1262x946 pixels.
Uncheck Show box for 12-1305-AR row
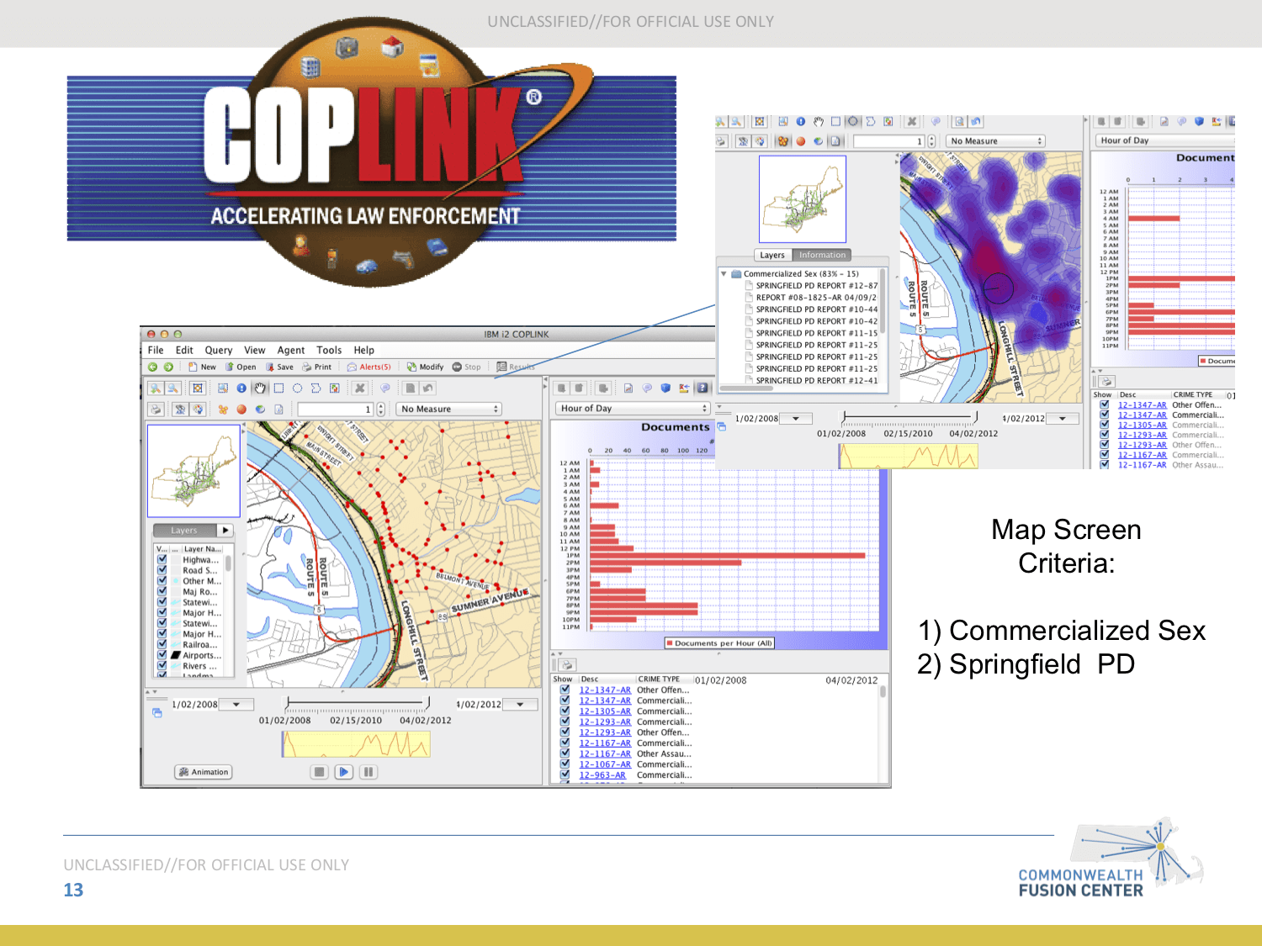pos(565,711)
